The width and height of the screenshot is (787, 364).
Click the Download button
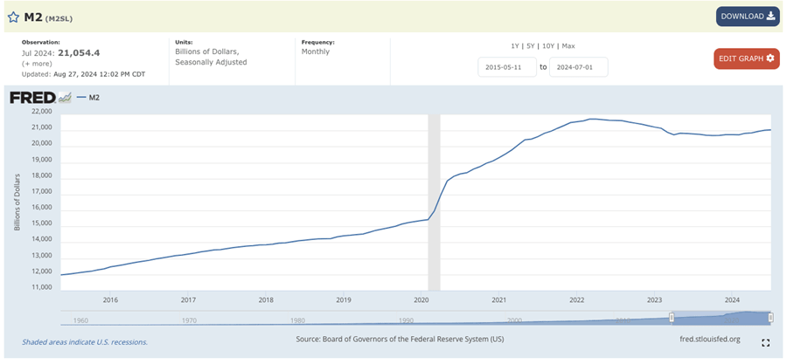(748, 16)
